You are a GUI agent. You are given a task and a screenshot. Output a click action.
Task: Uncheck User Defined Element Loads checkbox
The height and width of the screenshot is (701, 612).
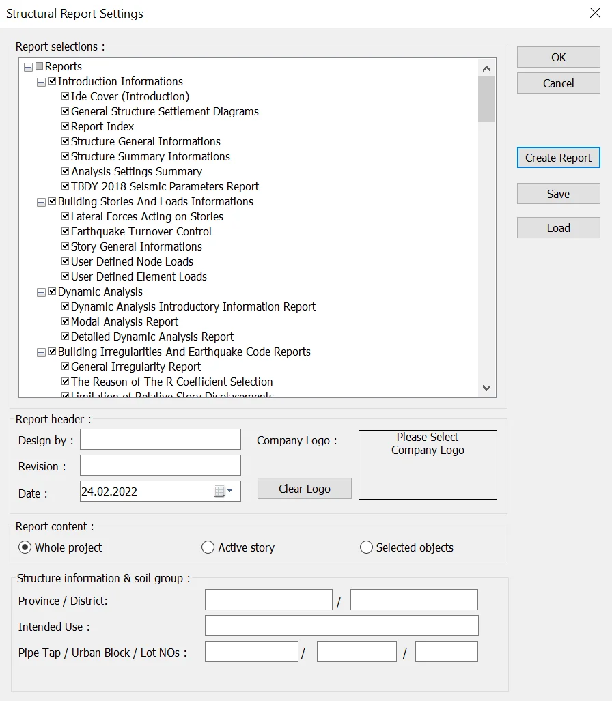click(x=66, y=276)
